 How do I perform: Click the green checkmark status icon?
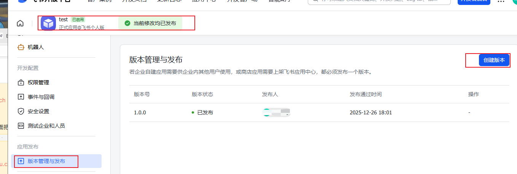[127, 23]
